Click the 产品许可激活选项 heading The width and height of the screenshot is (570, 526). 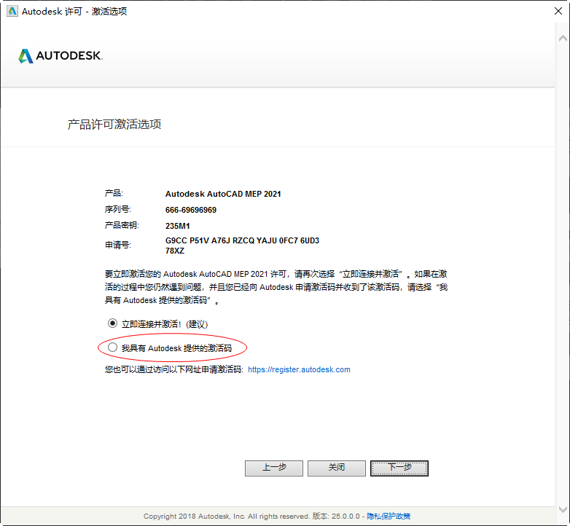pos(114,125)
